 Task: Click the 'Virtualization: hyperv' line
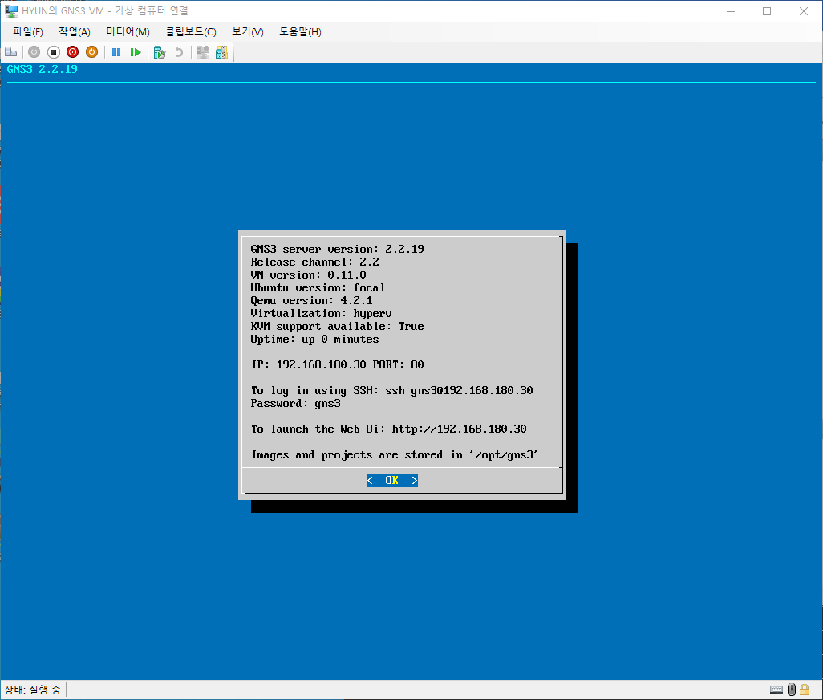coord(321,314)
